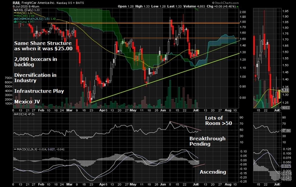Click the 6-Jul-2020 9:49am timestamp

coord(26,6)
